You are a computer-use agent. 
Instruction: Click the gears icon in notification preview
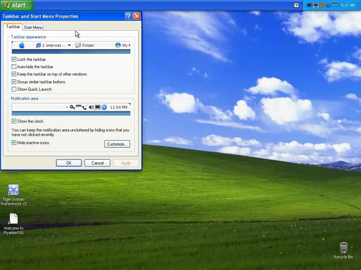tap(72, 107)
